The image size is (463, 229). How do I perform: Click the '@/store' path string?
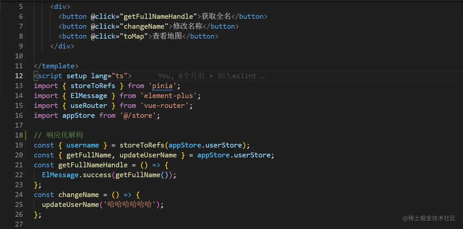click(138, 115)
